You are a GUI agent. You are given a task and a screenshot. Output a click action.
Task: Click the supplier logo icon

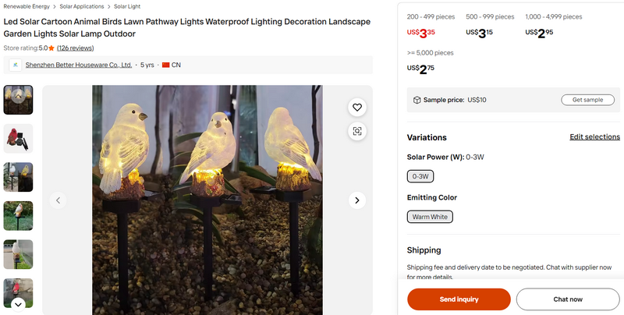15,65
